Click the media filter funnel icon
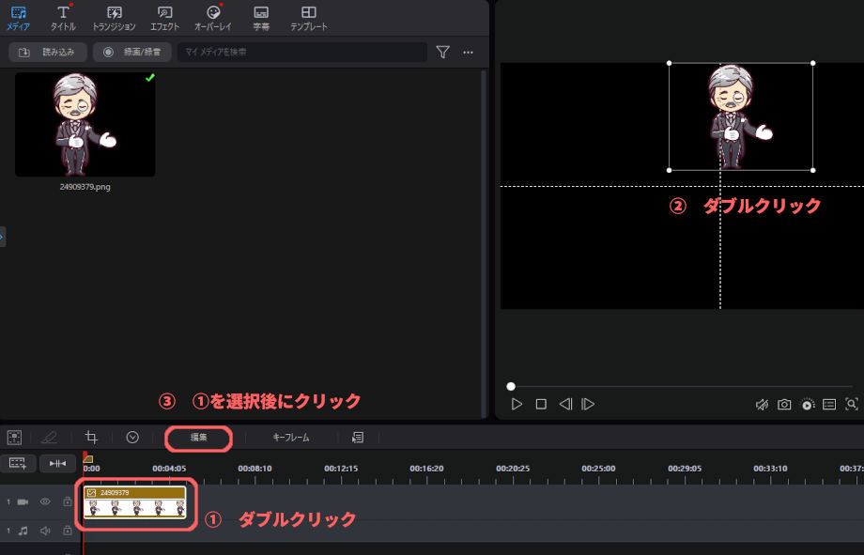 tap(443, 52)
